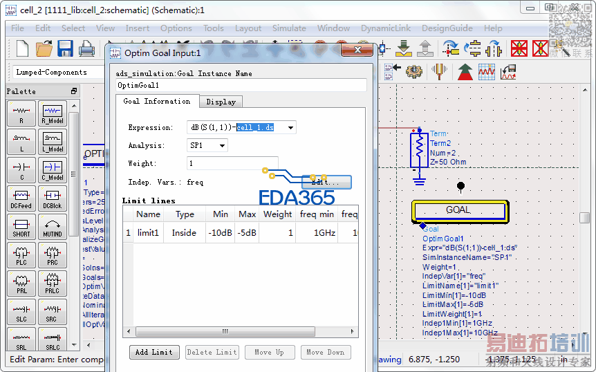Choose the DCBlck palette component
The image size is (596, 372).
pyautogui.click(x=53, y=198)
